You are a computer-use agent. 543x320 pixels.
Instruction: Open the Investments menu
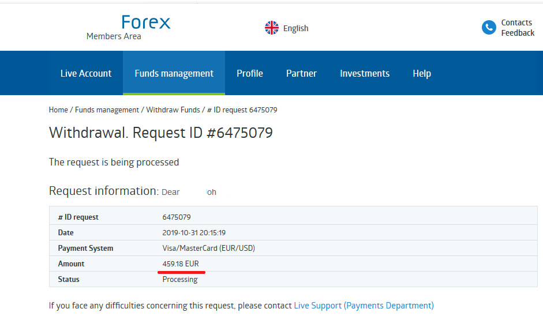(365, 73)
